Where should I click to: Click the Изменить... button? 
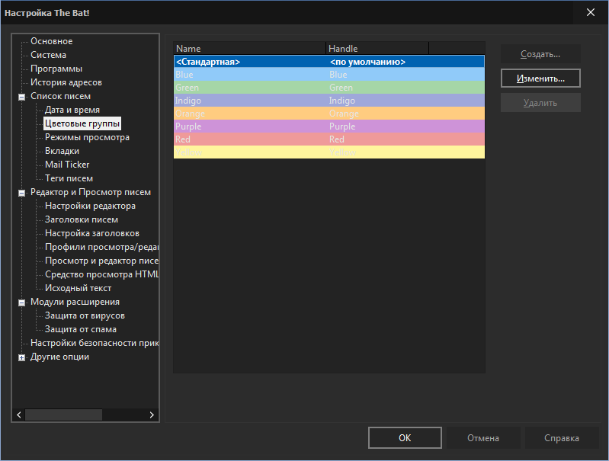pos(540,78)
